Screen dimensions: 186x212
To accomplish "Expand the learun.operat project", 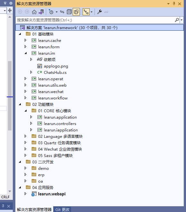I will tap(25, 79).
